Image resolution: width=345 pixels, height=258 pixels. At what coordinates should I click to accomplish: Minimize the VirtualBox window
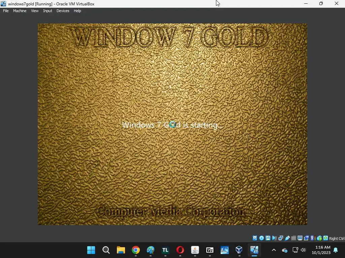tap(306, 4)
